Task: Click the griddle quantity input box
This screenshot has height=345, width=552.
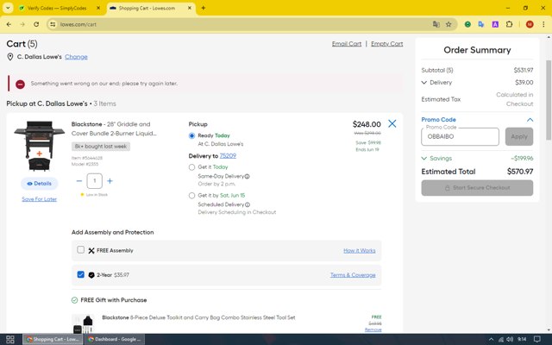Action: tap(94, 181)
